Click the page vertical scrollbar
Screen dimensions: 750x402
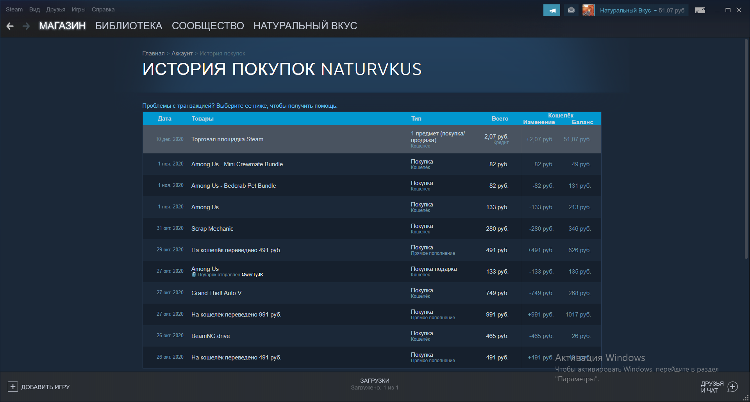(746, 148)
